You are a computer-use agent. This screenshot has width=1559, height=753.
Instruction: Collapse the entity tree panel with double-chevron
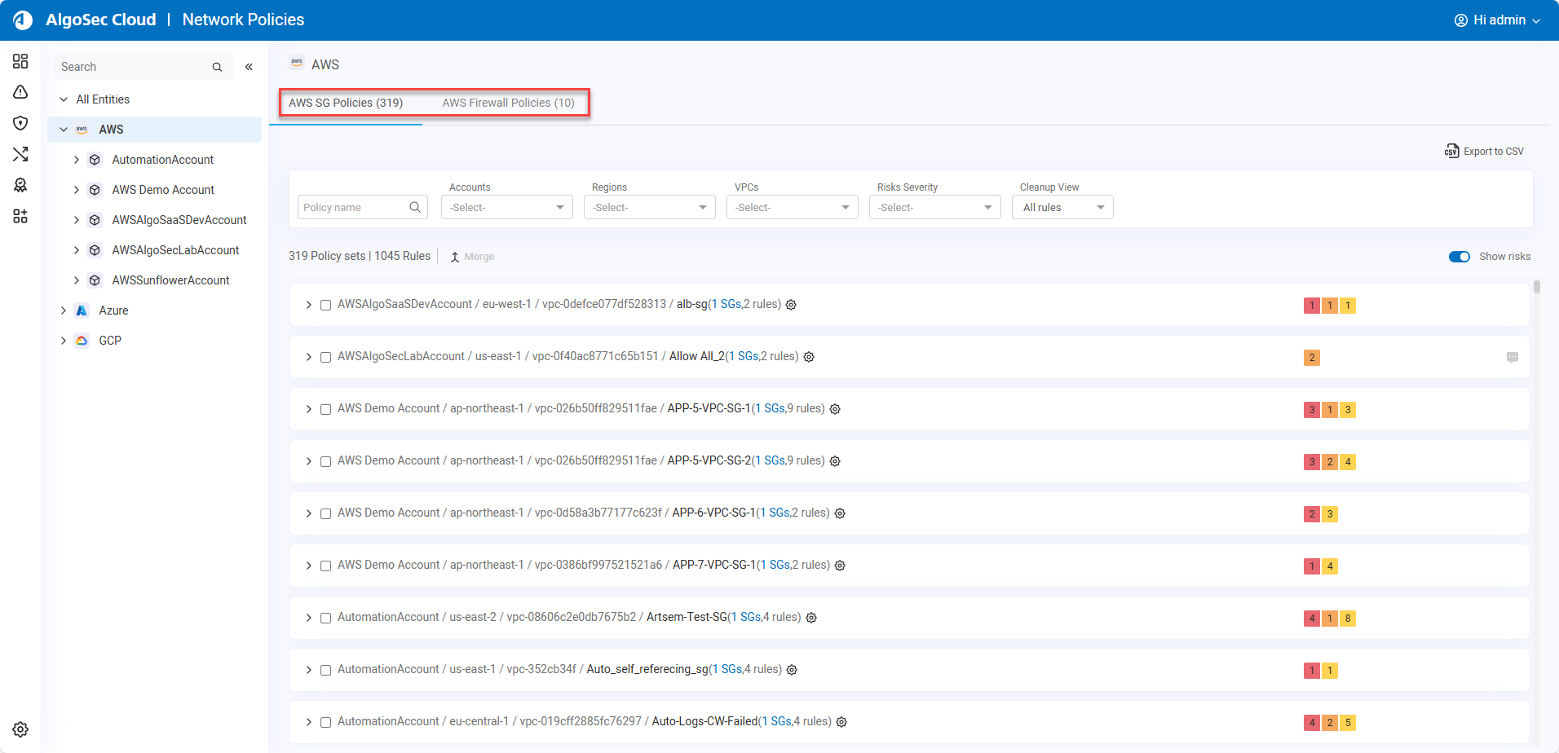tap(249, 67)
